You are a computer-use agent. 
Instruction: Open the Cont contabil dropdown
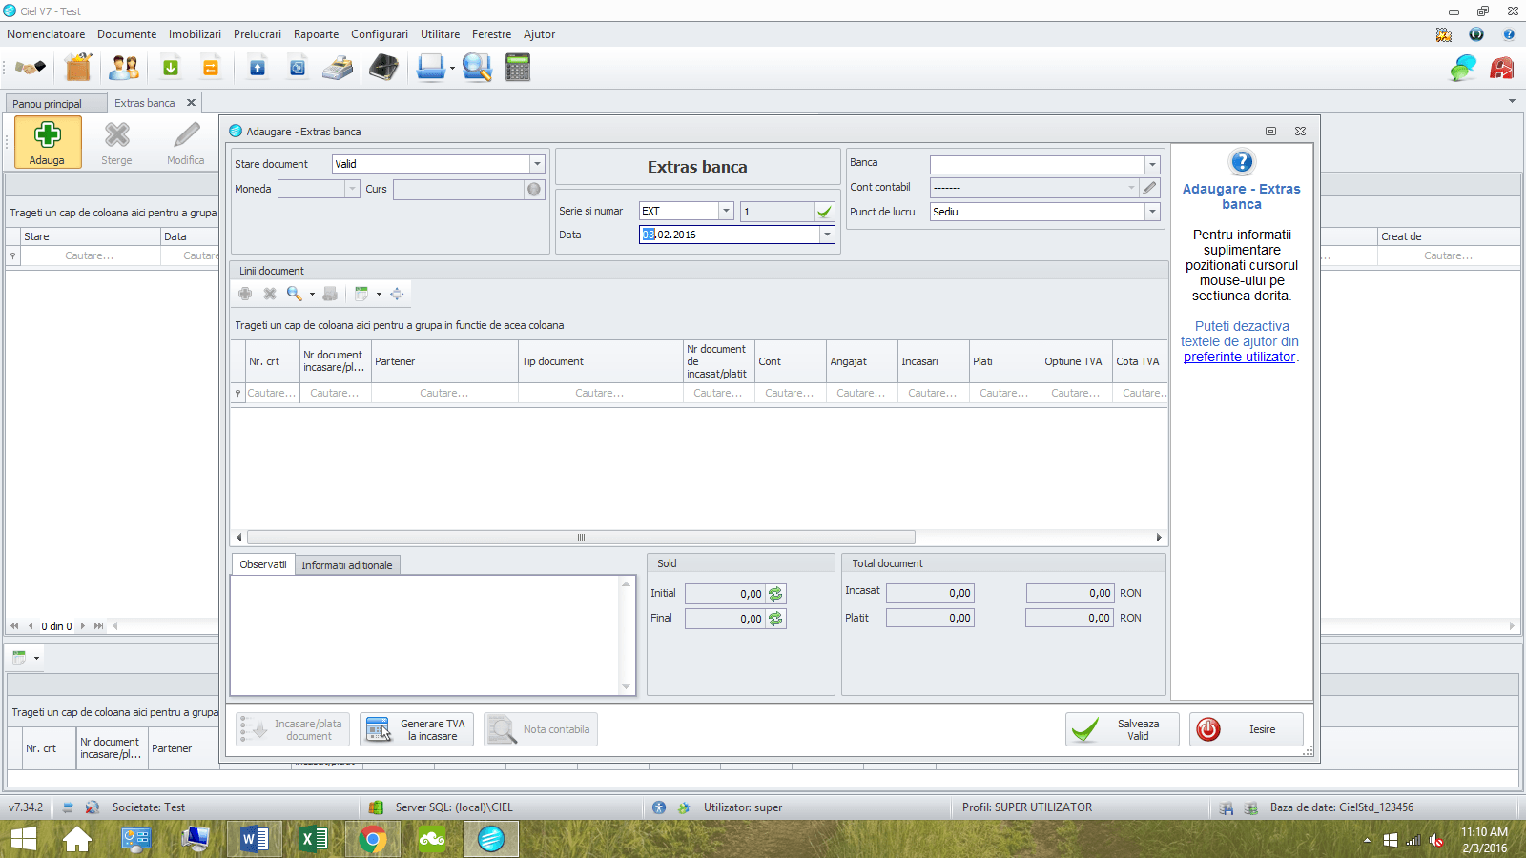click(1131, 188)
